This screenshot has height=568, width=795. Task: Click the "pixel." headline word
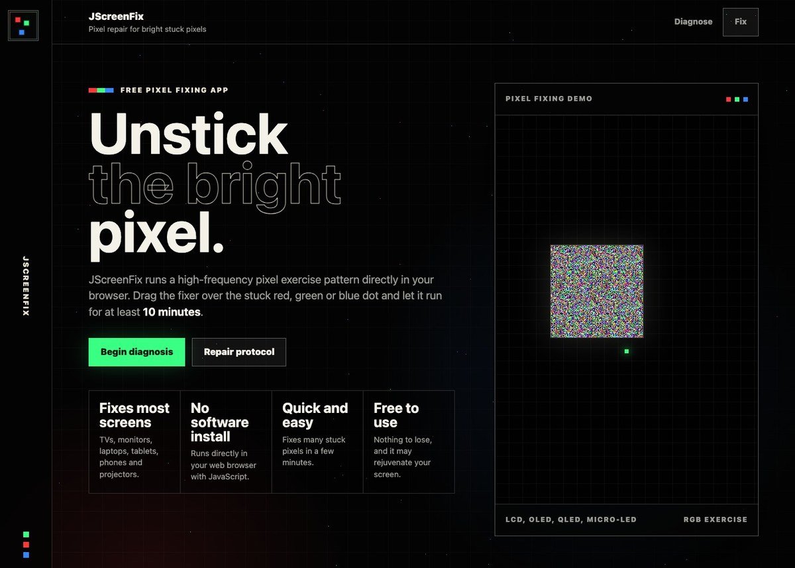click(x=157, y=235)
